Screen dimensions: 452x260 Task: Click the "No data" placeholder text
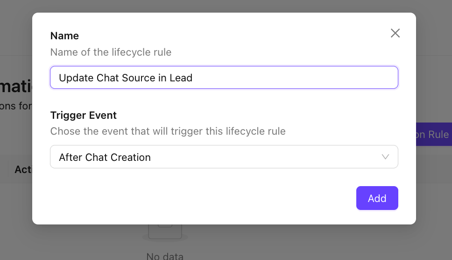165,256
